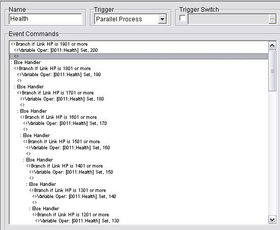Select the highlighted empty command line
Image resolution: width=280 pixels, height=230 pixels.
pos(139,56)
